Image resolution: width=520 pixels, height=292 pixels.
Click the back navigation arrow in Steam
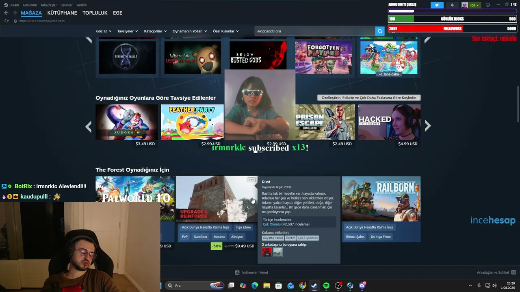coord(6,13)
